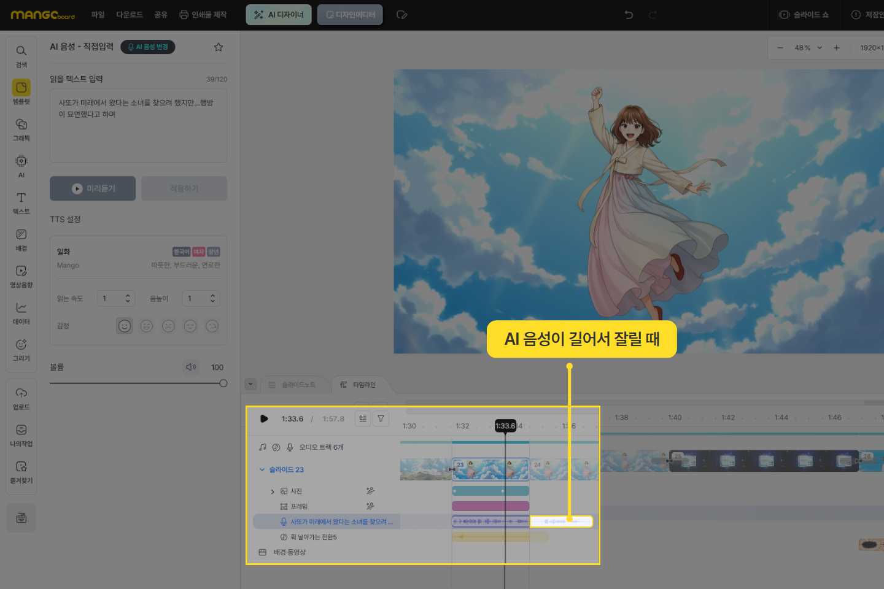Click the 볼륨 slider handle
Image resolution: width=884 pixels, height=589 pixels.
(x=223, y=383)
